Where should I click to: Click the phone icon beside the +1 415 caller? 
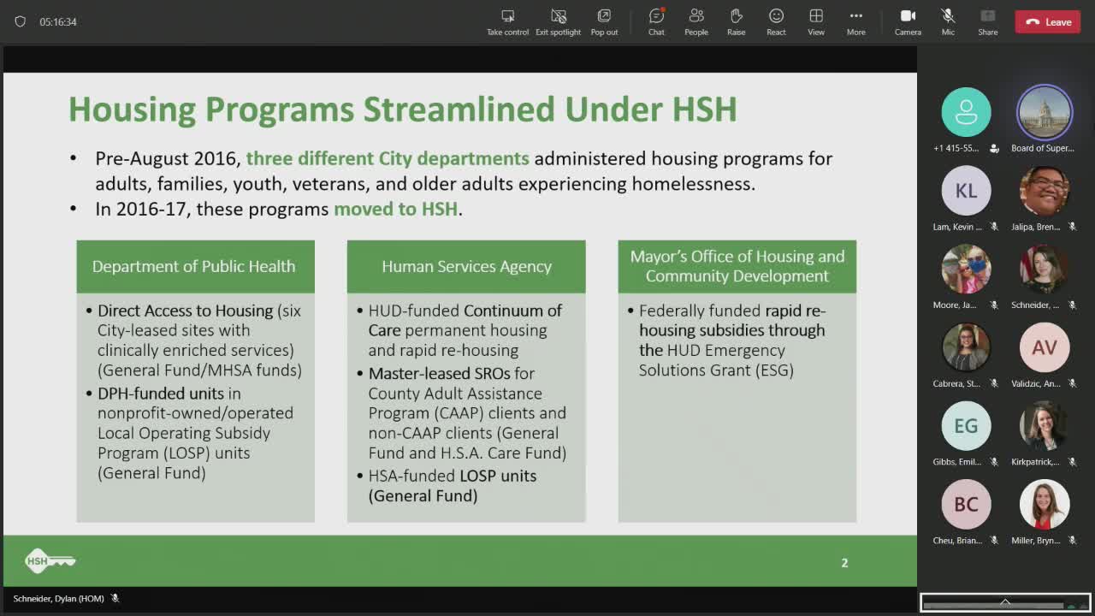pyautogui.click(x=993, y=147)
